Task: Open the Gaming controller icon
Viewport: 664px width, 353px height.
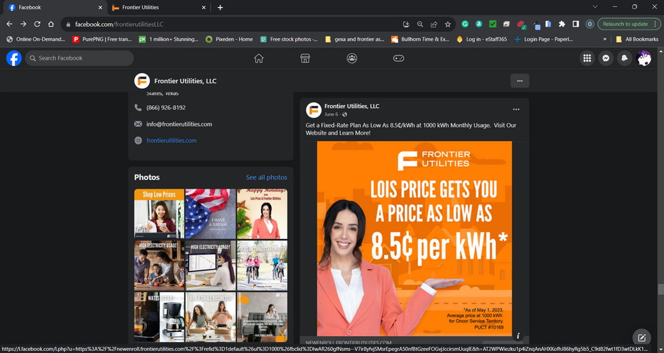Action: 399,58
